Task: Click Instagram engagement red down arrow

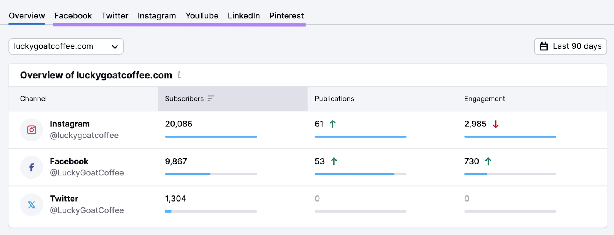Action: click(x=496, y=124)
